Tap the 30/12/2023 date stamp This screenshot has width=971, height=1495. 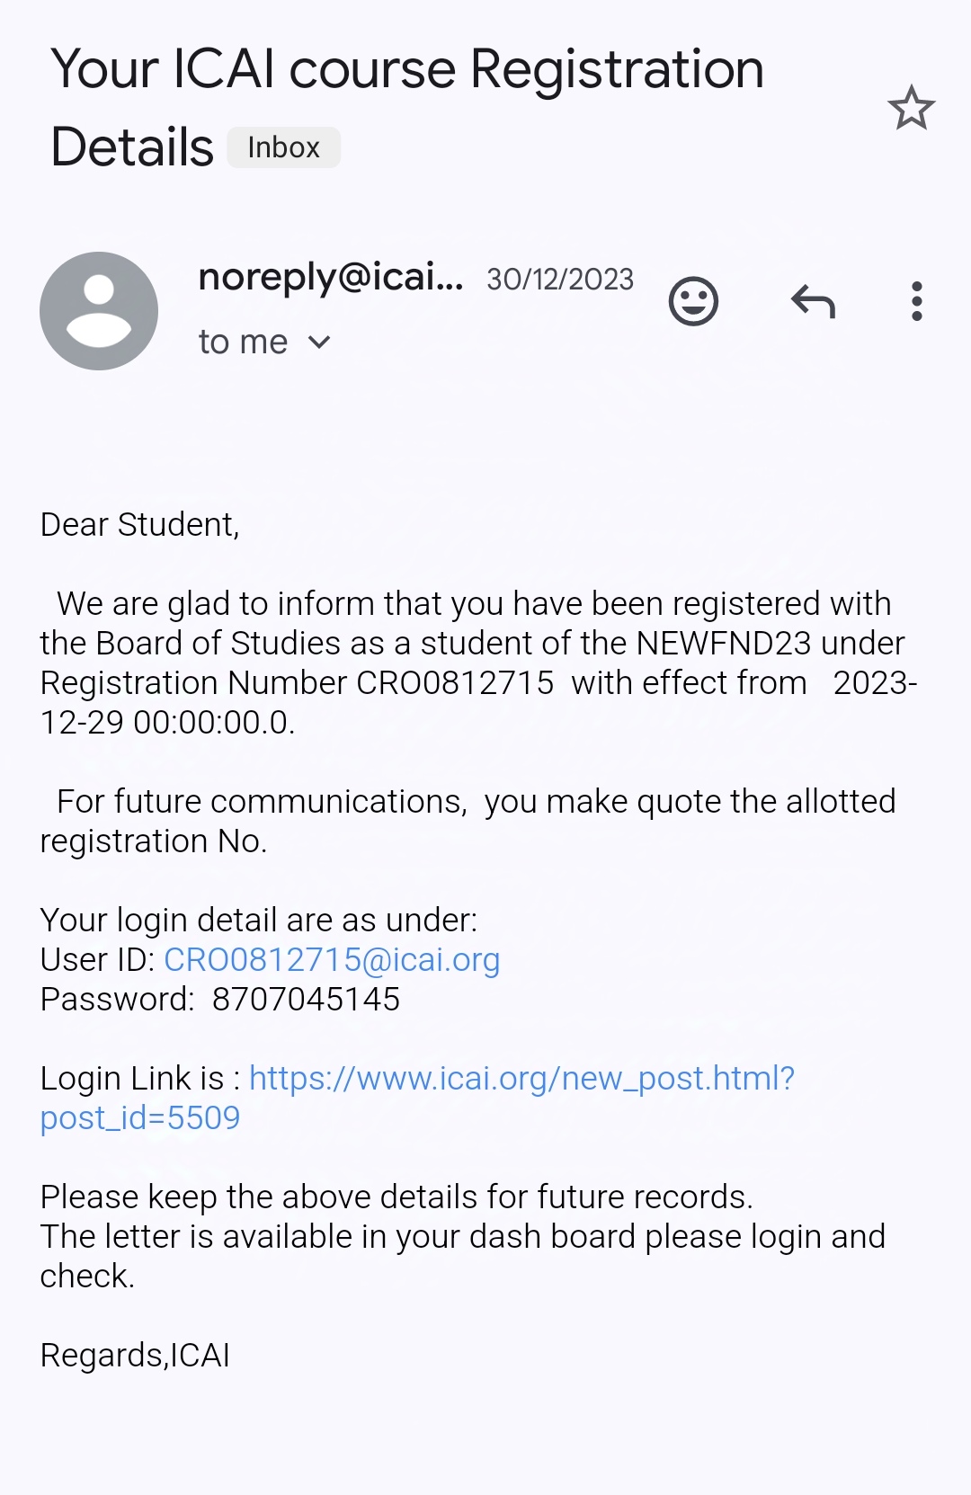point(560,280)
